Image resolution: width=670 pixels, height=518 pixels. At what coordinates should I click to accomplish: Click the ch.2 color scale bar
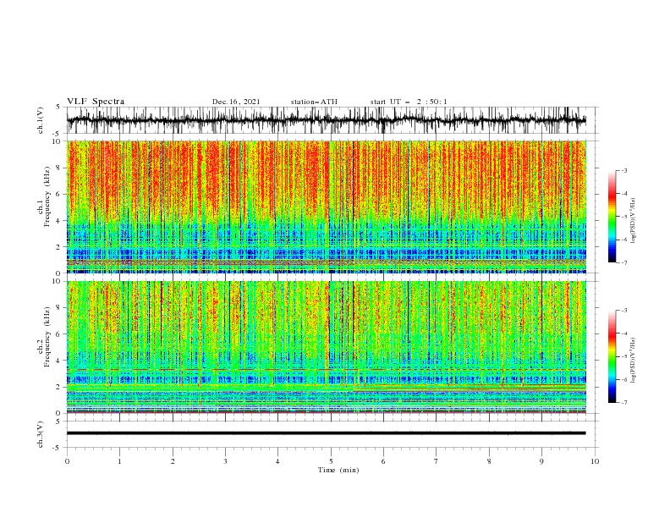(x=612, y=356)
